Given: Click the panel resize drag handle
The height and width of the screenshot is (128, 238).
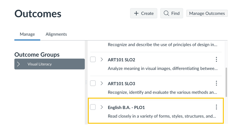Looking at the screenshot, I should click(x=86, y=82).
